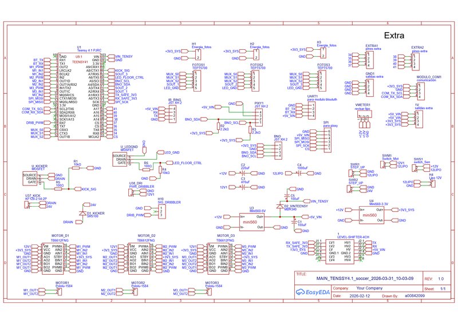Select the R1 10kΩ resistor
The height and width of the screenshot is (324, 458).
click(x=76, y=168)
